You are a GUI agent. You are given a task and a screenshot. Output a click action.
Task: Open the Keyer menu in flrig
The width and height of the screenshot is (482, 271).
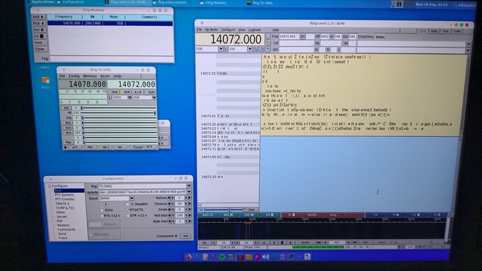(x=105, y=76)
